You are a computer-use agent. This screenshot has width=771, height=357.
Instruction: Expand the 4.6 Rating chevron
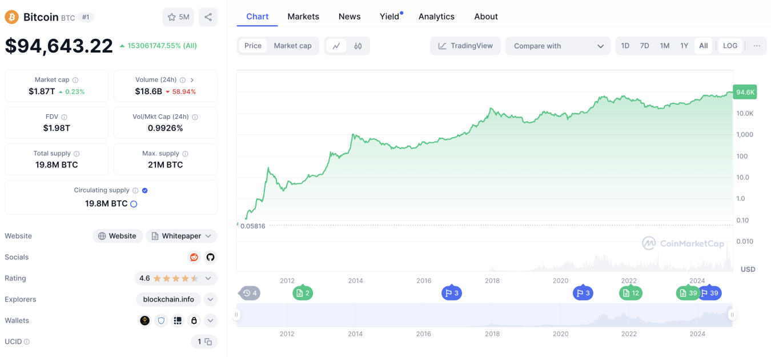[x=208, y=278]
